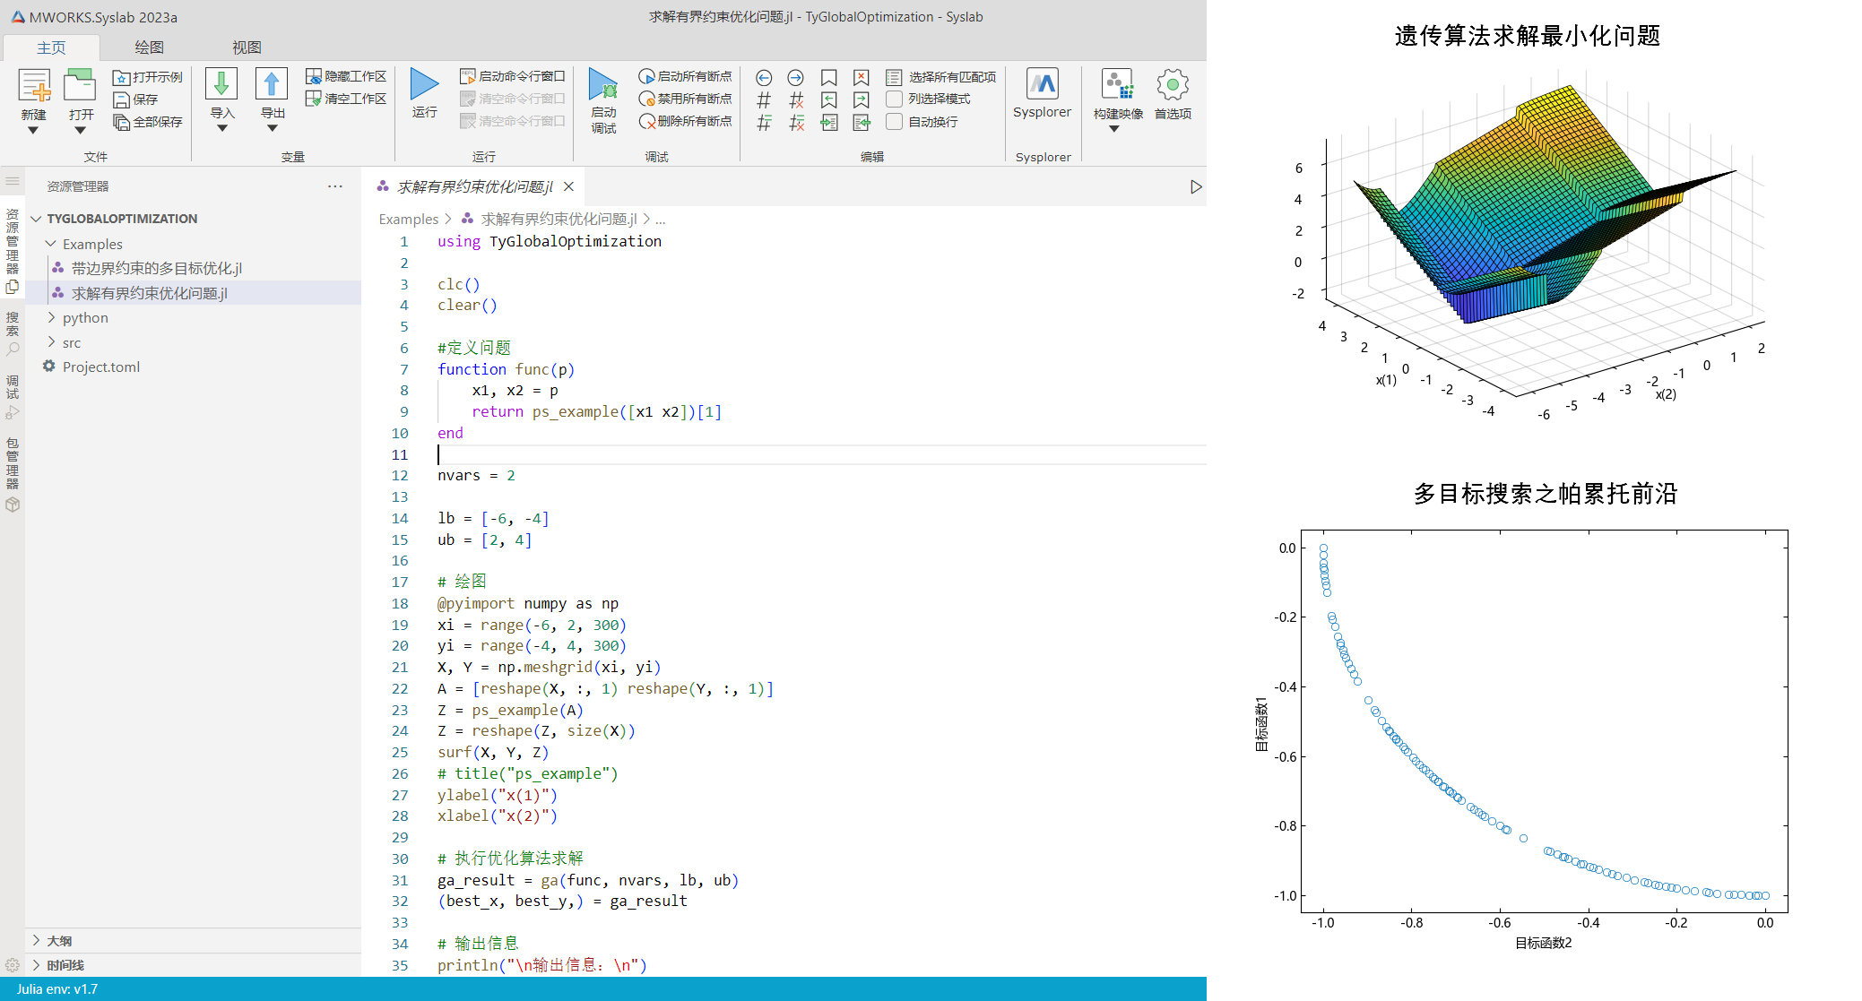Click the navigate back arrow icon
The height and width of the screenshot is (1001, 1862).
[764, 78]
